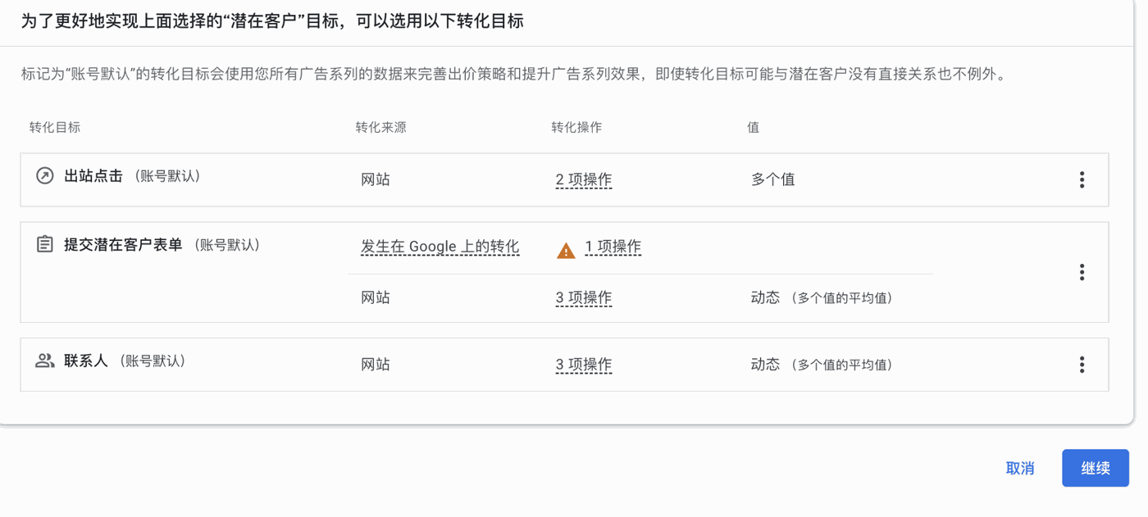Click the clipboard form icon beside 提交潜在客户表单

click(x=45, y=244)
